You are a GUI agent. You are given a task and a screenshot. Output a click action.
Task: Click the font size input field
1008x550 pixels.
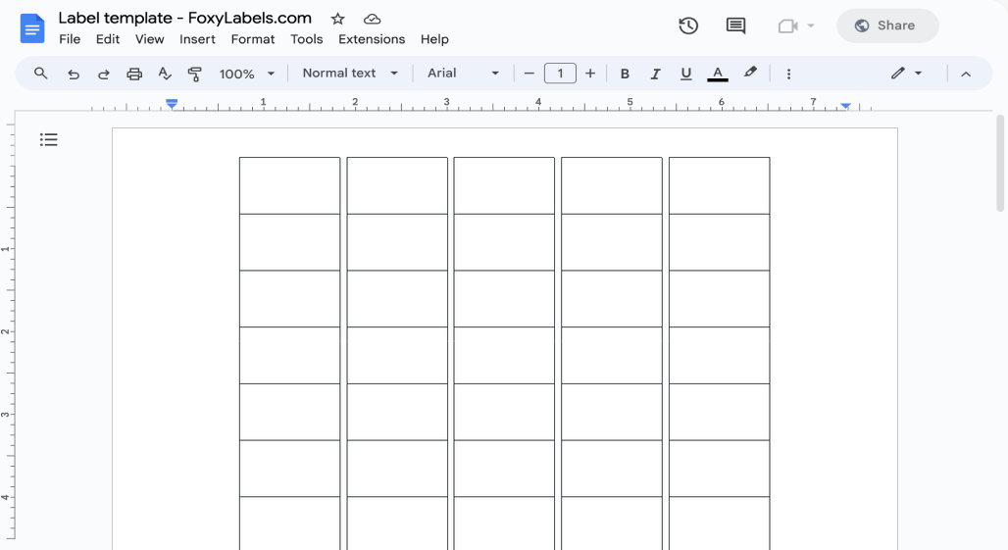tap(560, 74)
